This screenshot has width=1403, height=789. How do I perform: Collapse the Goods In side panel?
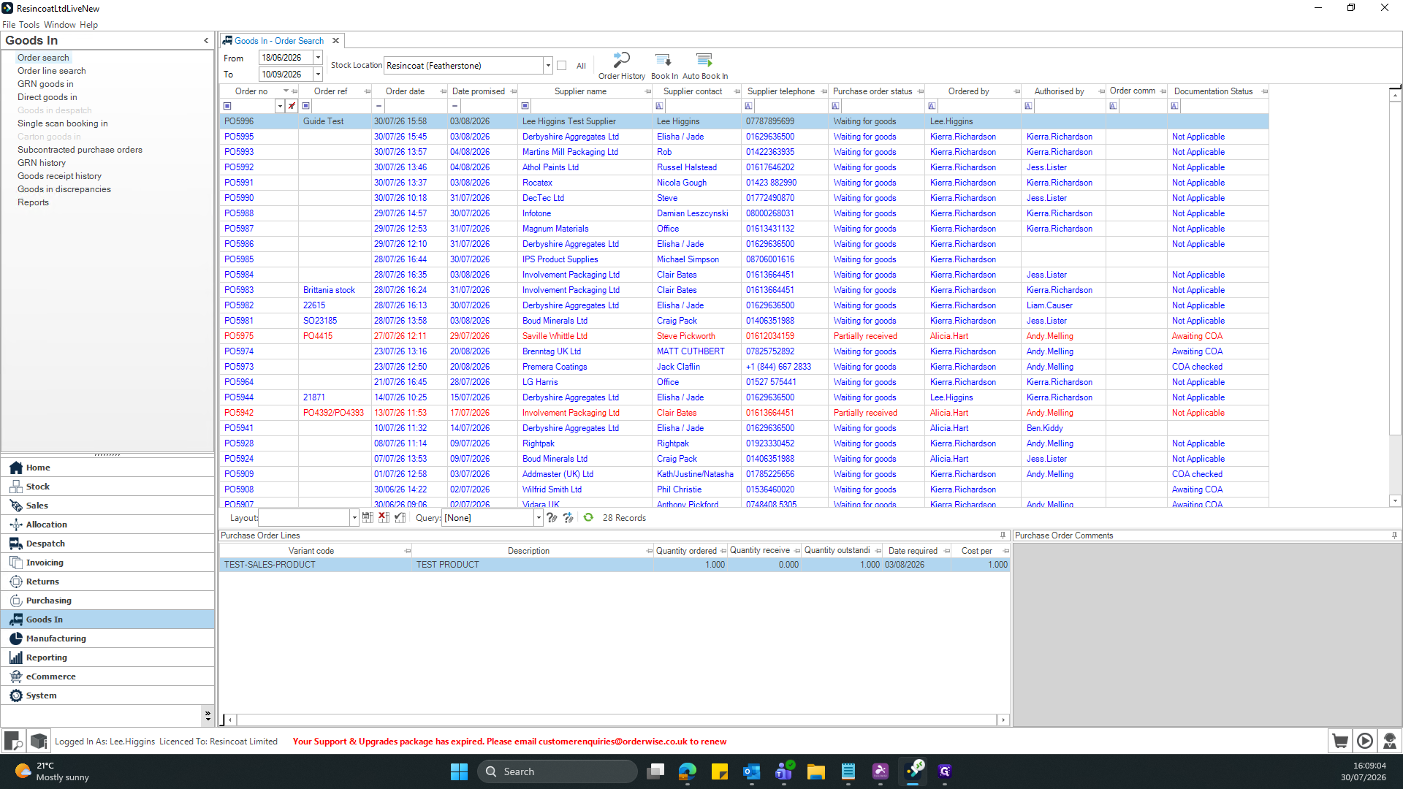(206, 41)
